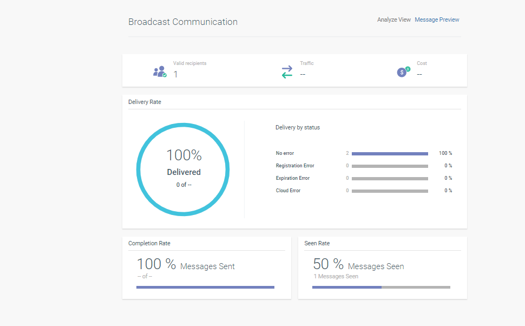Screen dimensions: 525x326
Task: Select the Cloud Error bar
Action: click(x=390, y=191)
